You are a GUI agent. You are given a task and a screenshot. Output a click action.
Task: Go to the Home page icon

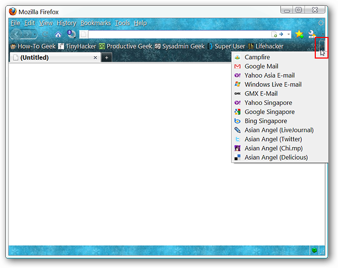click(x=58, y=34)
